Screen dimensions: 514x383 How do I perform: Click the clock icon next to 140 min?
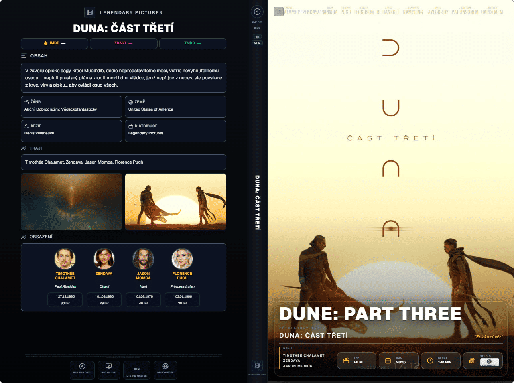(430, 361)
